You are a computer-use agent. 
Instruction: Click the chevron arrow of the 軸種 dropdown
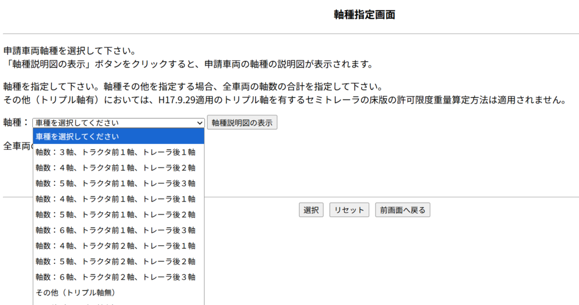199,123
